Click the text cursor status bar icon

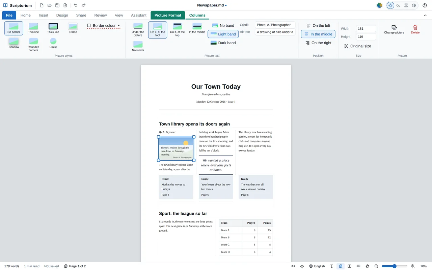[332, 266]
